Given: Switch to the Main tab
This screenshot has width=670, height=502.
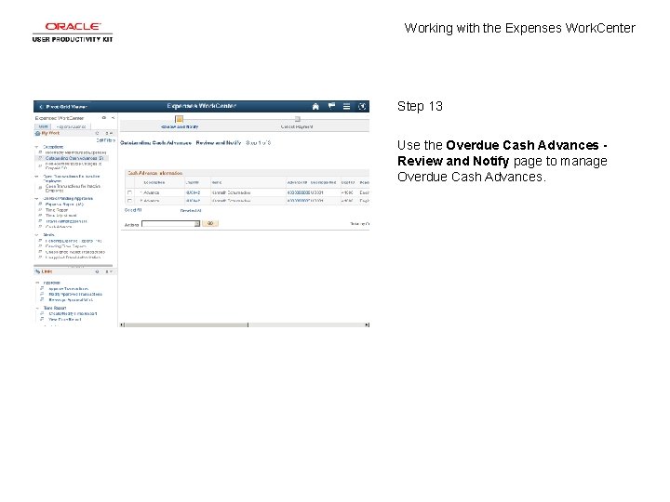Looking at the screenshot, I should 43,126.
